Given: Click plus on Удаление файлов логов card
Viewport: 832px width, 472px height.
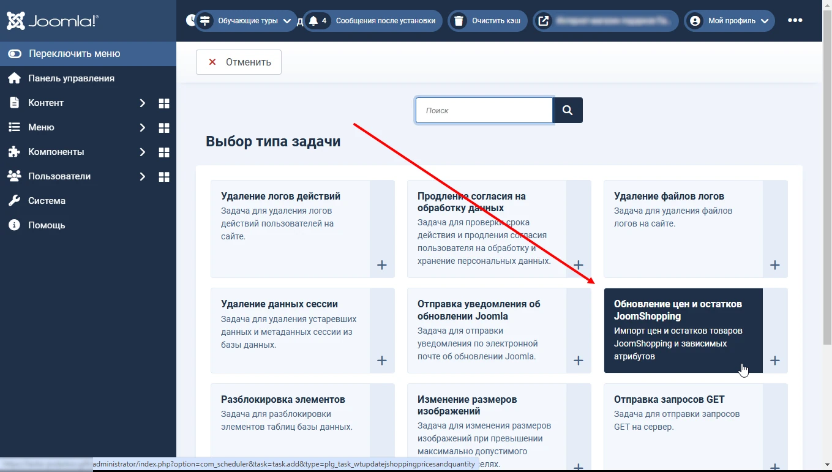Looking at the screenshot, I should [774, 265].
